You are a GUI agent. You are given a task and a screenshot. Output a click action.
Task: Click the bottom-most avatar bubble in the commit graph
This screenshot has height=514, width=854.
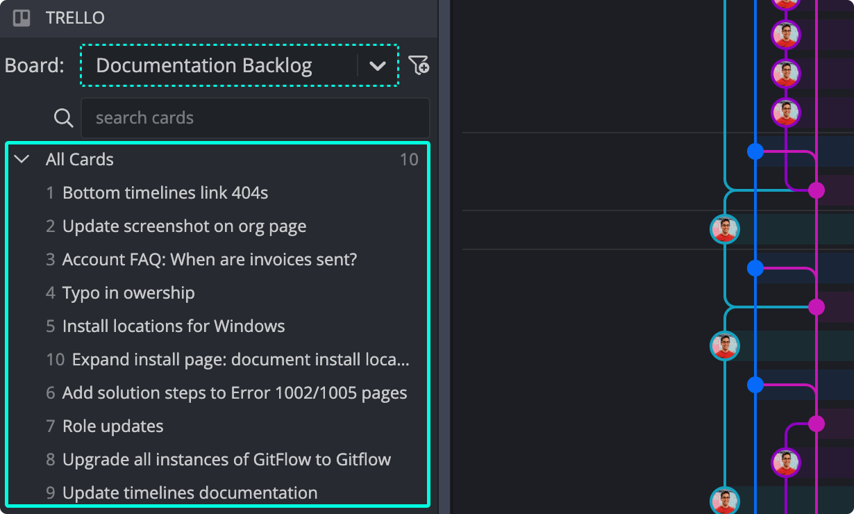pyautogui.click(x=724, y=501)
